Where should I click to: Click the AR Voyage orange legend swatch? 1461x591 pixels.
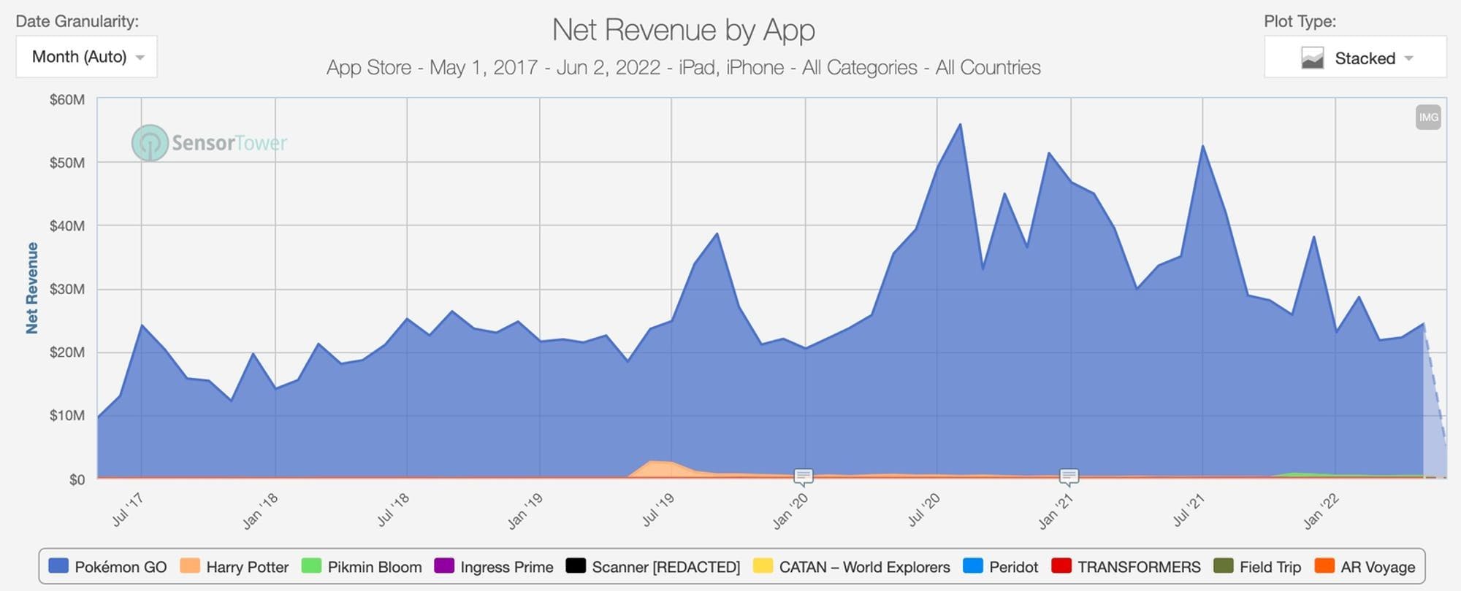point(1324,565)
